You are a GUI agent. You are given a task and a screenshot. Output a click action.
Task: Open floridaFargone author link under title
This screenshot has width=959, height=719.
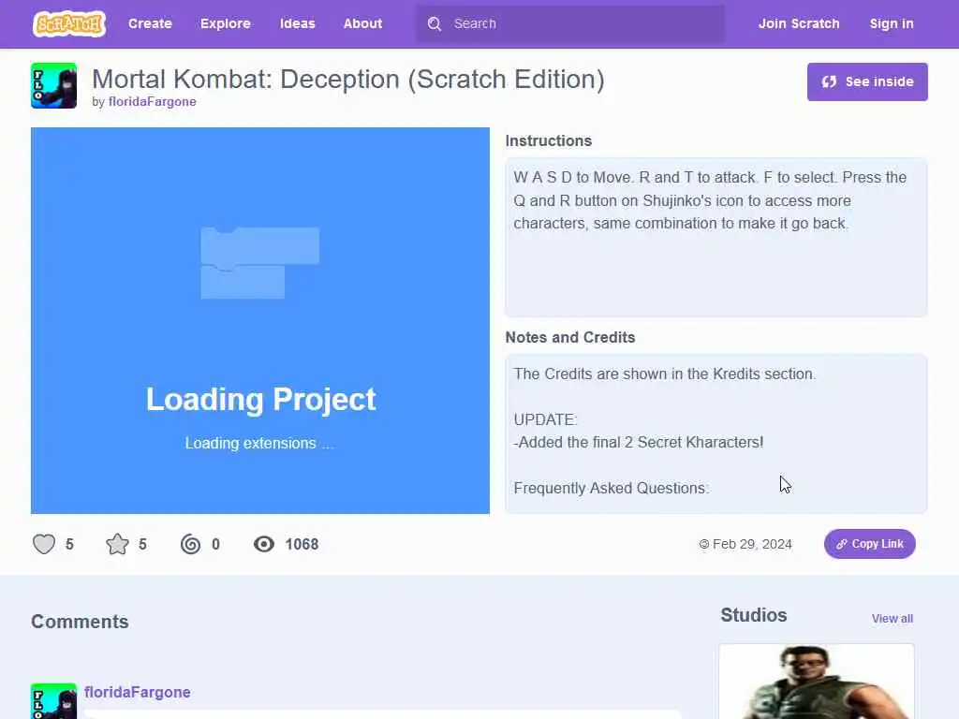coord(153,101)
